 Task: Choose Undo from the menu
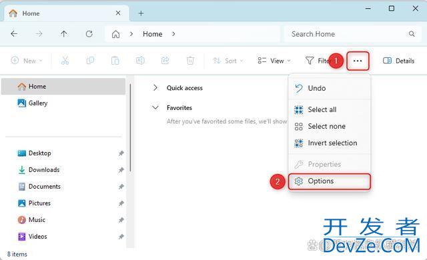tap(330, 88)
